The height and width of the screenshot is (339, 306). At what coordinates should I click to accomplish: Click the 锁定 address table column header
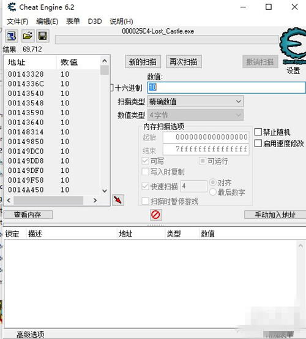[15, 234]
